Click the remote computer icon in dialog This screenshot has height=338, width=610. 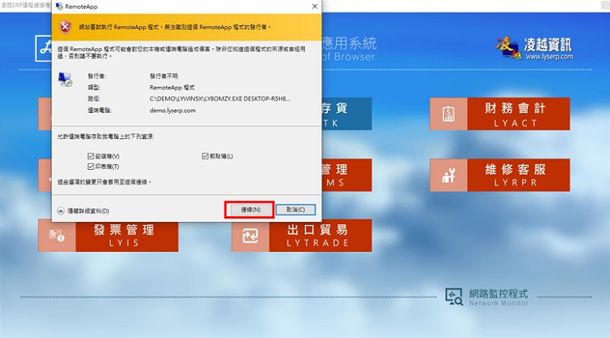(x=65, y=80)
